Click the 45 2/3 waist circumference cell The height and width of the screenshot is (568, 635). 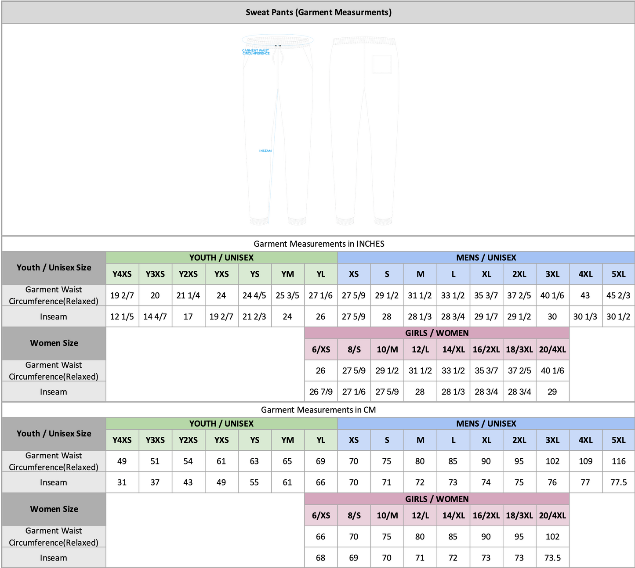618,295
